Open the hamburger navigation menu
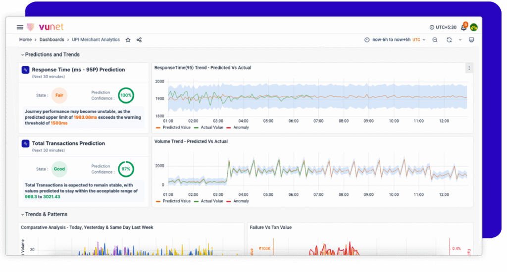 point(20,27)
